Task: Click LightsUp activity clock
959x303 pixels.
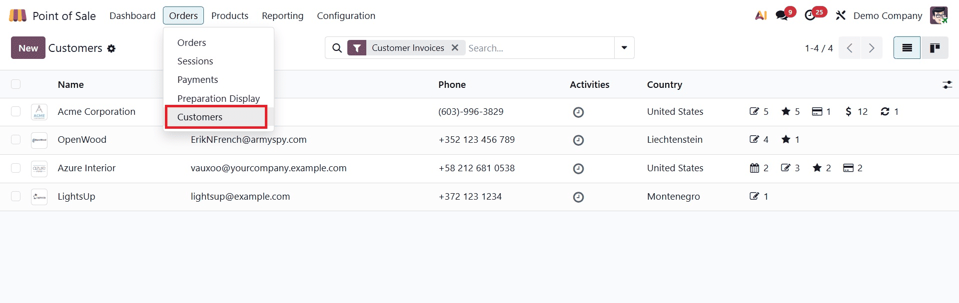Action: point(578,197)
